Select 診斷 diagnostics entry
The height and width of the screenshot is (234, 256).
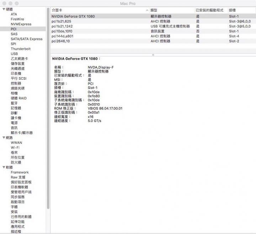(14, 113)
